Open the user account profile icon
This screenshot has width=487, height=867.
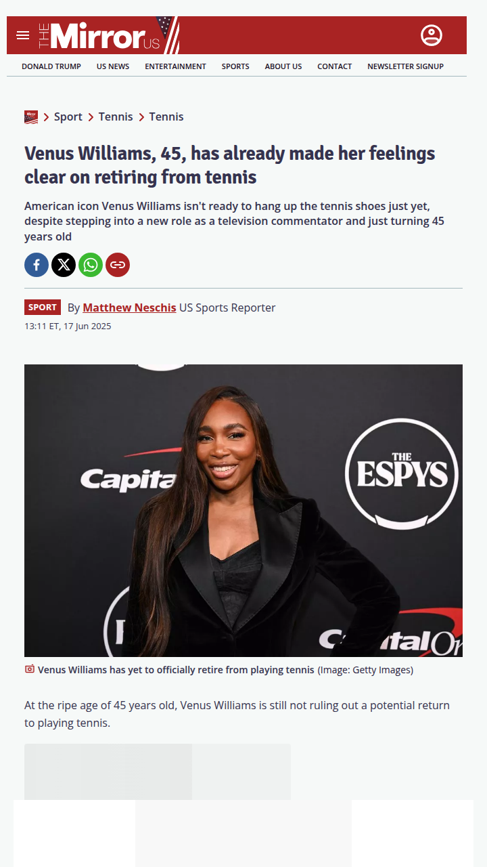click(432, 35)
